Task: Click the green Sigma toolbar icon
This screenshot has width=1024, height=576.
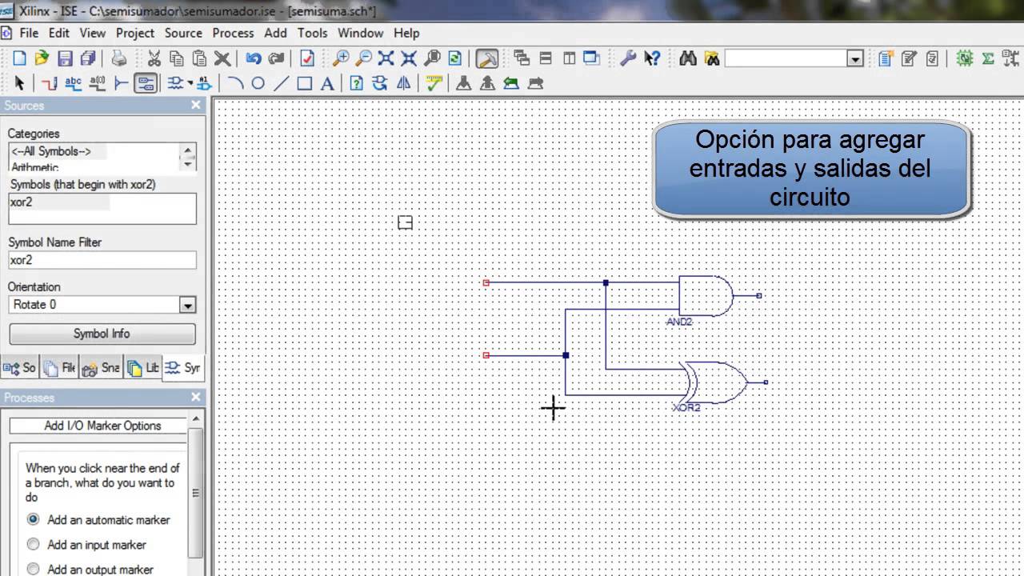Action: (x=988, y=58)
